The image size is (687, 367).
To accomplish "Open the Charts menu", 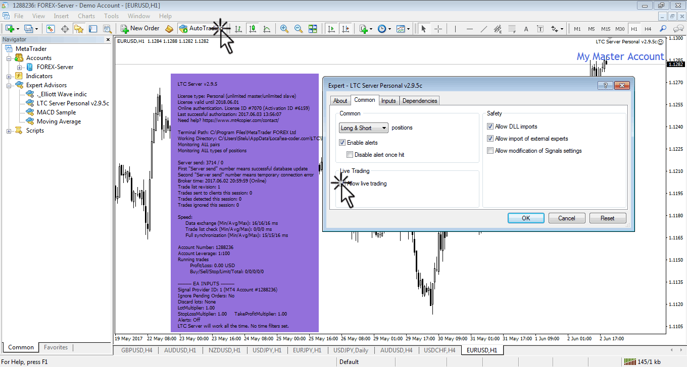I will [86, 16].
